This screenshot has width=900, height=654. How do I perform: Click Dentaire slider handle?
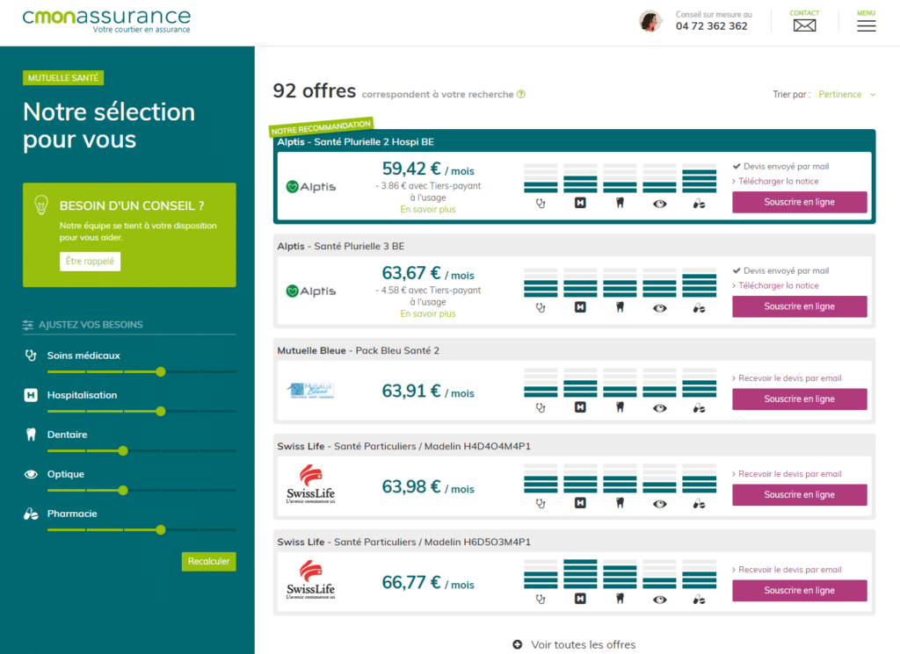click(x=123, y=450)
